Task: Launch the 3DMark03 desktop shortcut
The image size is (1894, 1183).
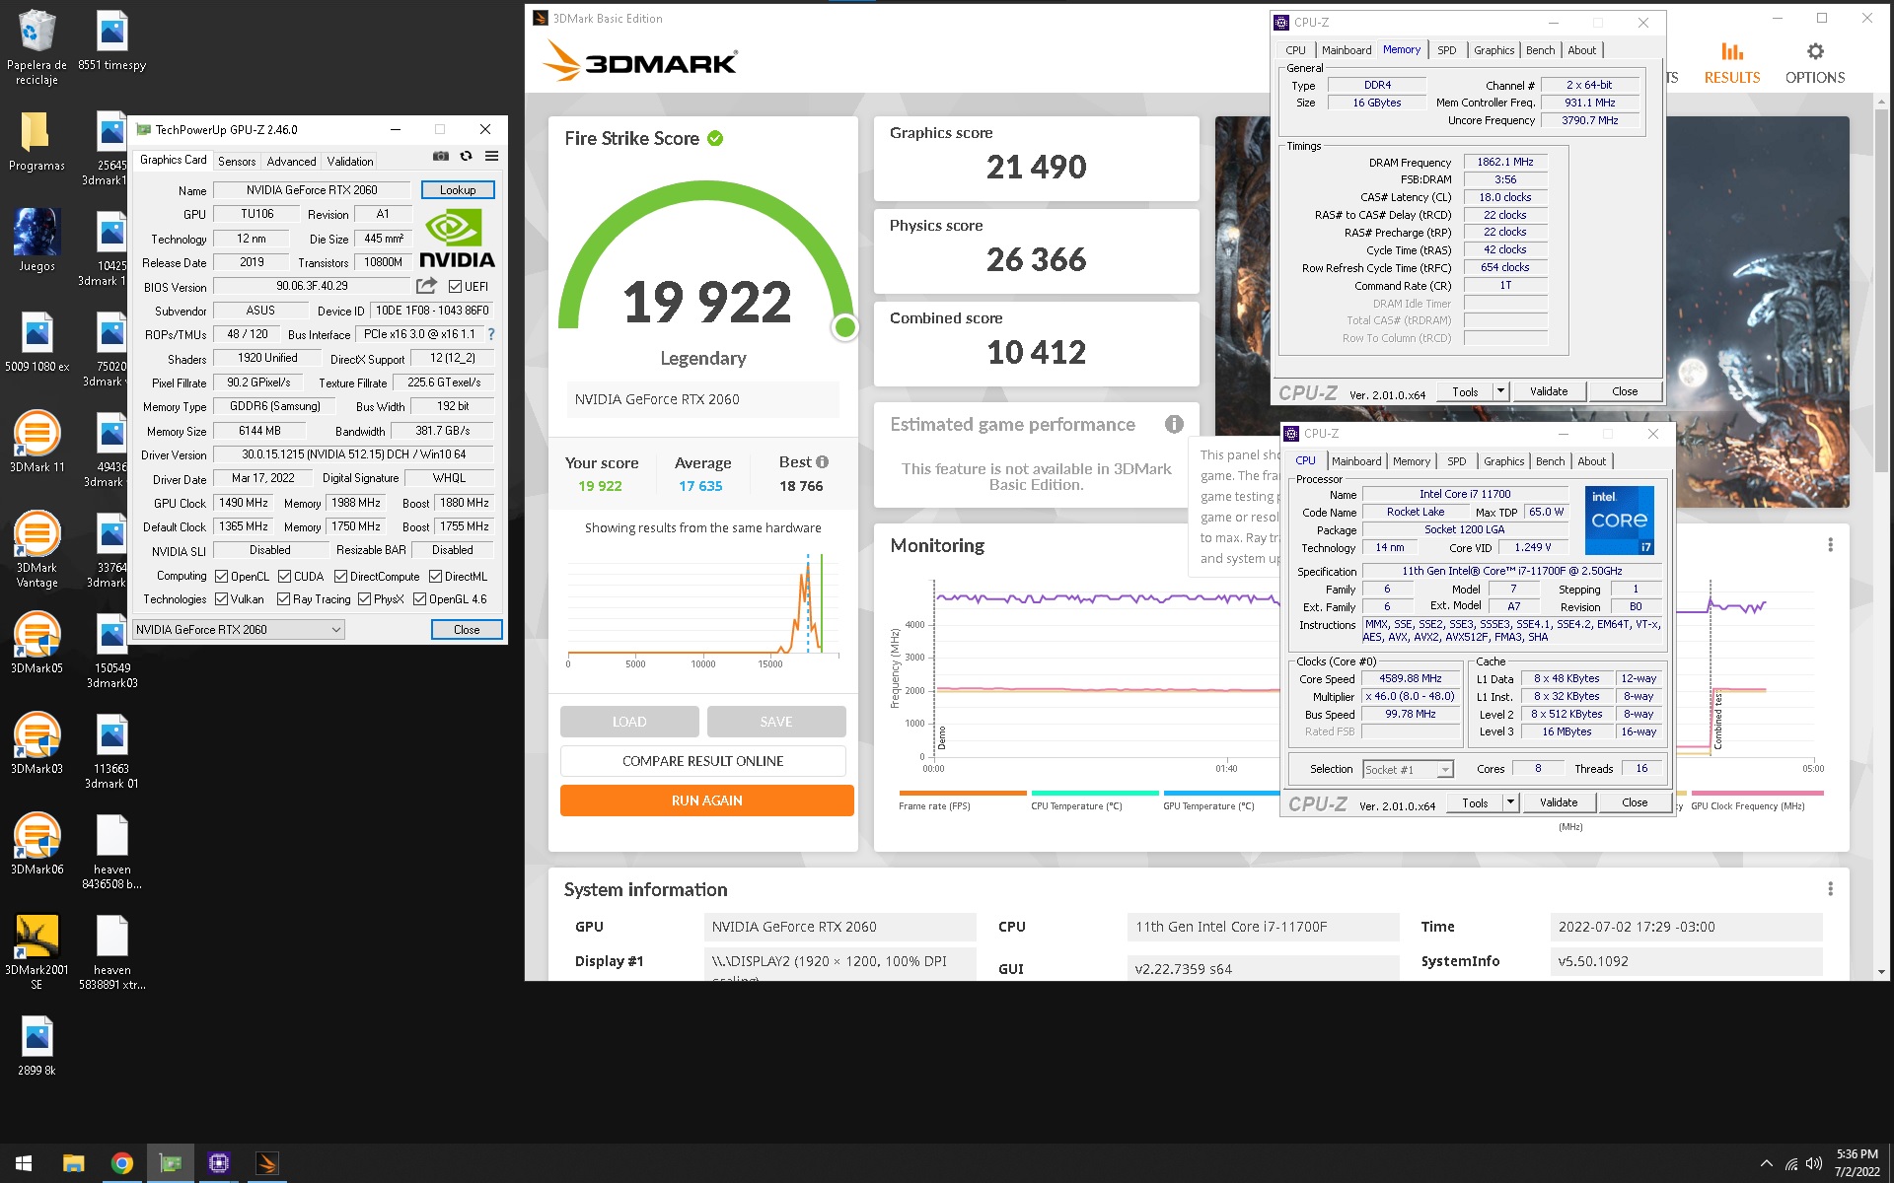Action: 36,743
